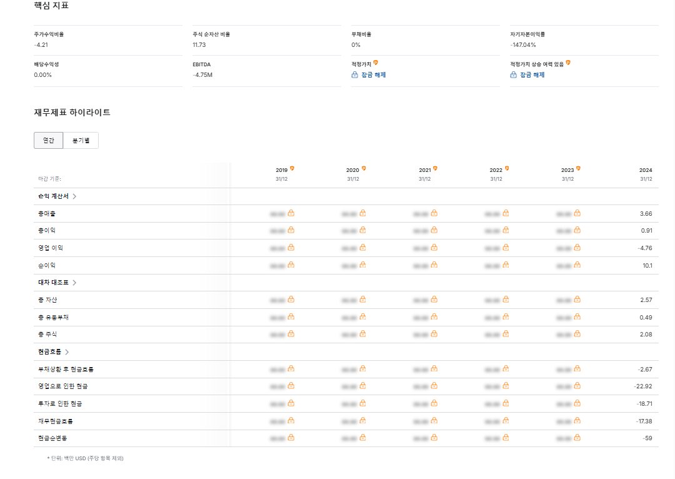Click the 자기자본이익률 value -147.04%
Screen dimensions: 675x479
[x=523, y=45]
